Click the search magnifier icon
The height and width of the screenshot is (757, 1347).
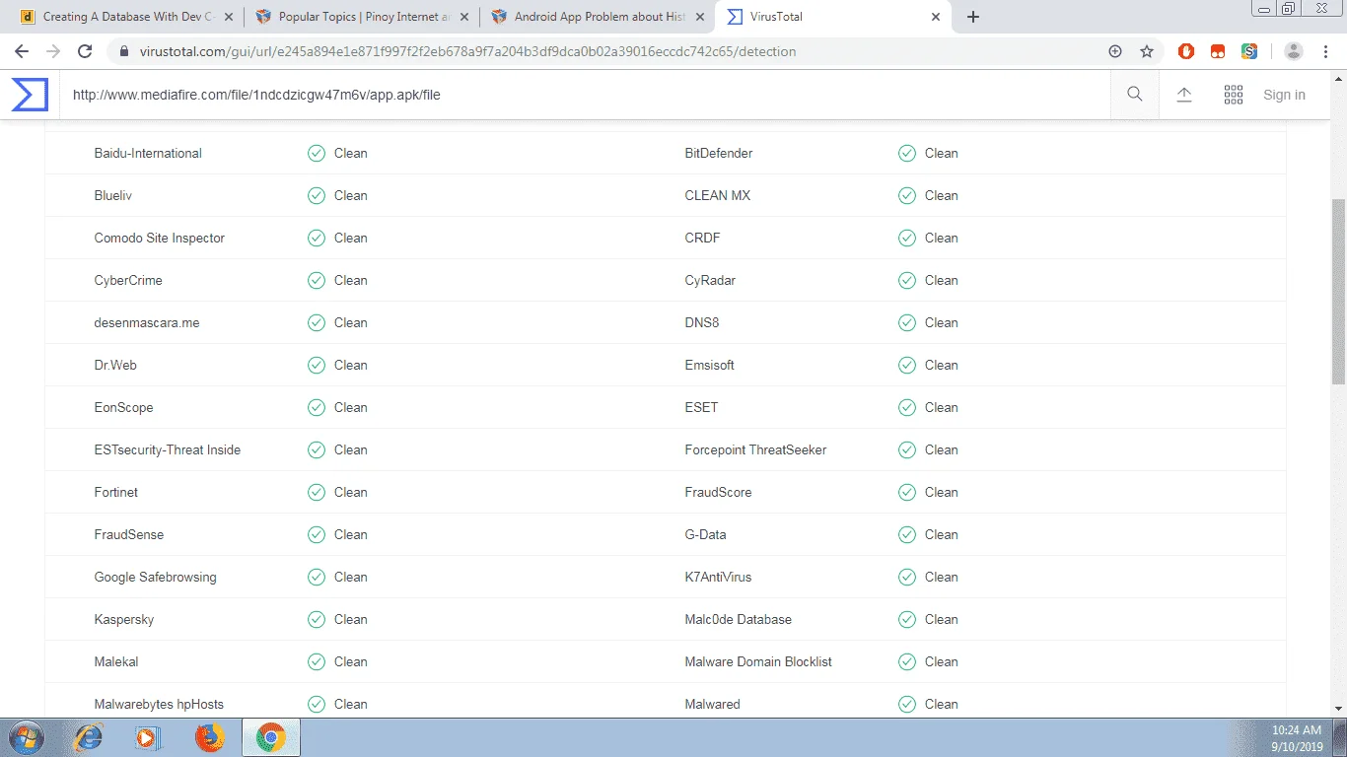(x=1135, y=95)
